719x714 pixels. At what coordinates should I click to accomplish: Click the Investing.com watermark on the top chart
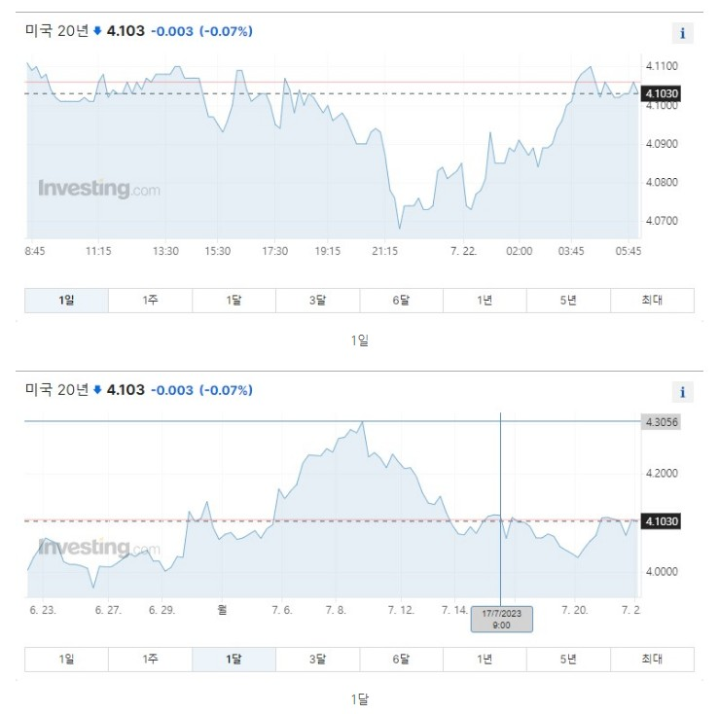99,189
